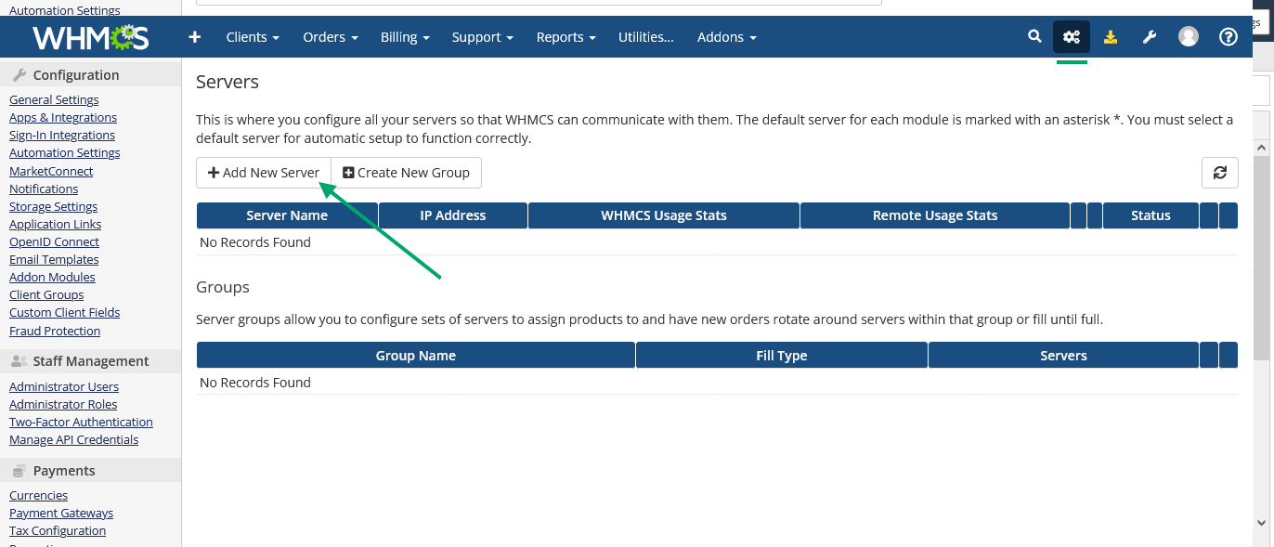
Task: Expand the Addons dropdown menu
Action: point(727,37)
